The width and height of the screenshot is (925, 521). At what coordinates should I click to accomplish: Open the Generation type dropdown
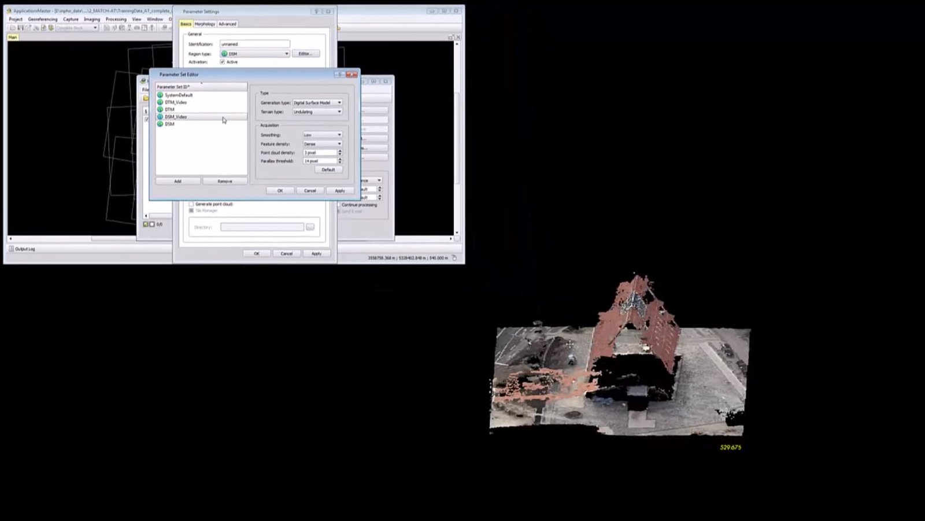click(317, 102)
